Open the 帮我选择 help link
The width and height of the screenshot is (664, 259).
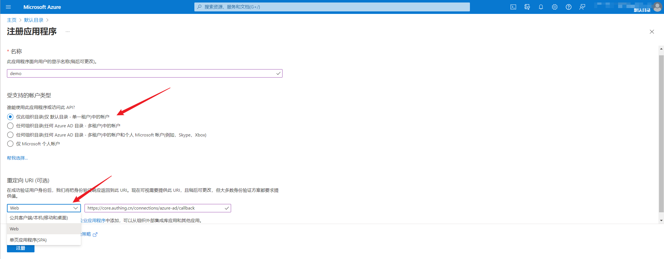coord(17,158)
